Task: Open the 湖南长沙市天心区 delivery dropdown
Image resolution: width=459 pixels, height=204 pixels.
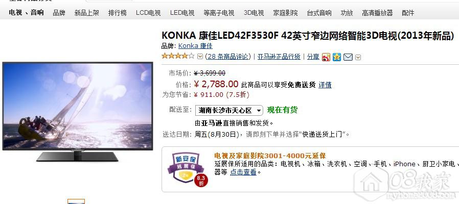Action: (x=229, y=111)
